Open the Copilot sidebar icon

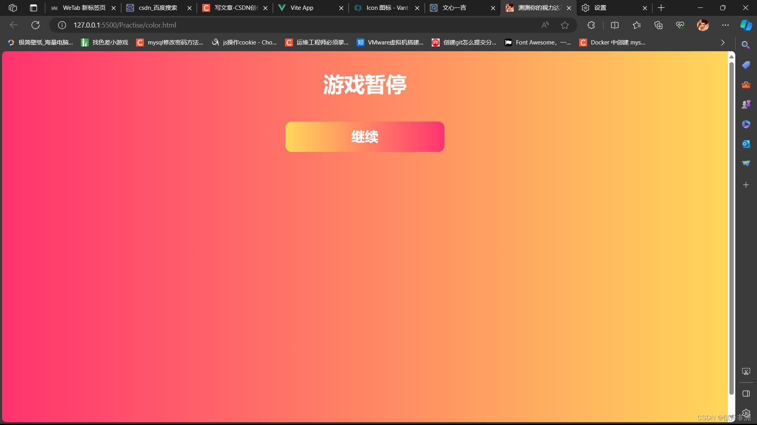746,25
